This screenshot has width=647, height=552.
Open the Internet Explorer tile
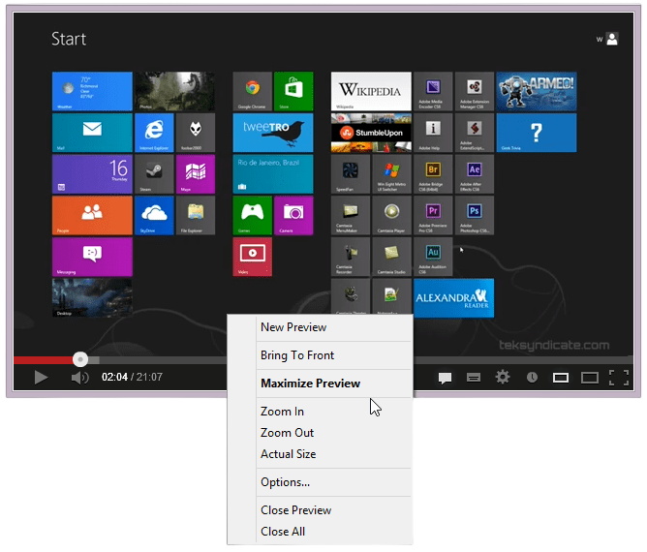(x=154, y=133)
